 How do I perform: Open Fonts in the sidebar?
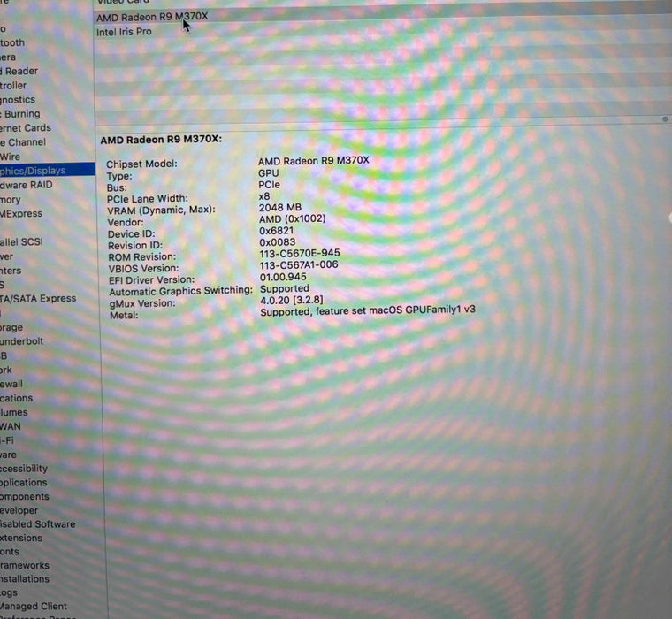click(10, 552)
